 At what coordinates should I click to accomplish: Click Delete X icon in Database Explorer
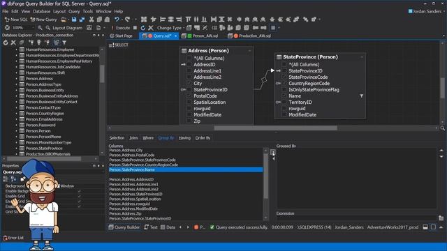click(x=13, y=43)
